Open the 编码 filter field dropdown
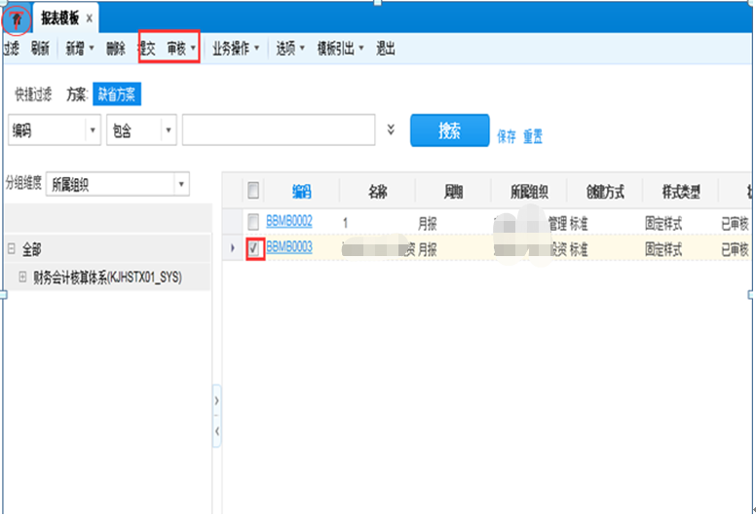This screenshot has width=756, height=517. 93,130
